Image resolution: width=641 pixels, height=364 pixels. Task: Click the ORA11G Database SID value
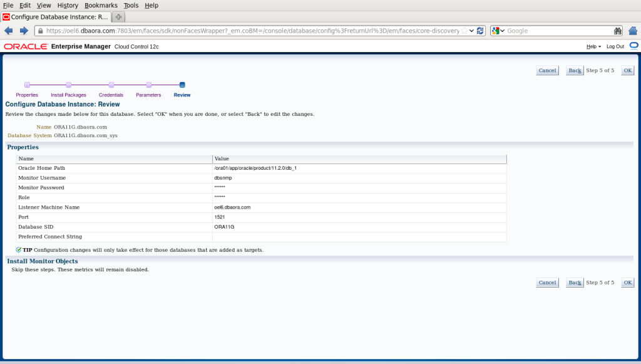tap(224, 227)
